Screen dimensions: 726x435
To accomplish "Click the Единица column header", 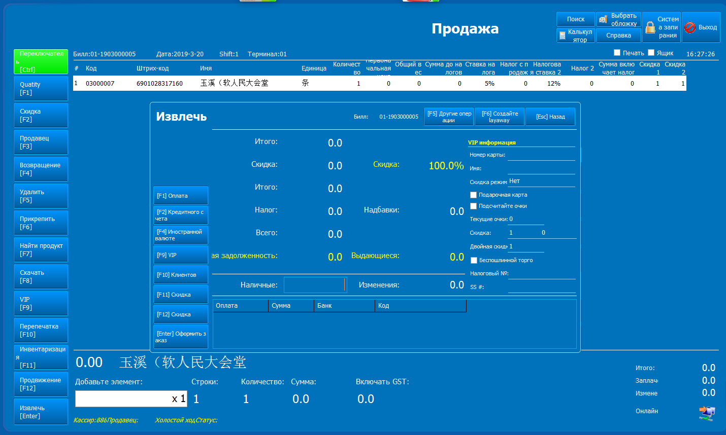I will coord(314,68).
